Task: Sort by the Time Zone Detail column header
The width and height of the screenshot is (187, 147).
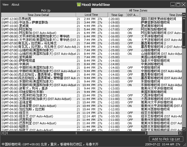Action: coord(38,15)
